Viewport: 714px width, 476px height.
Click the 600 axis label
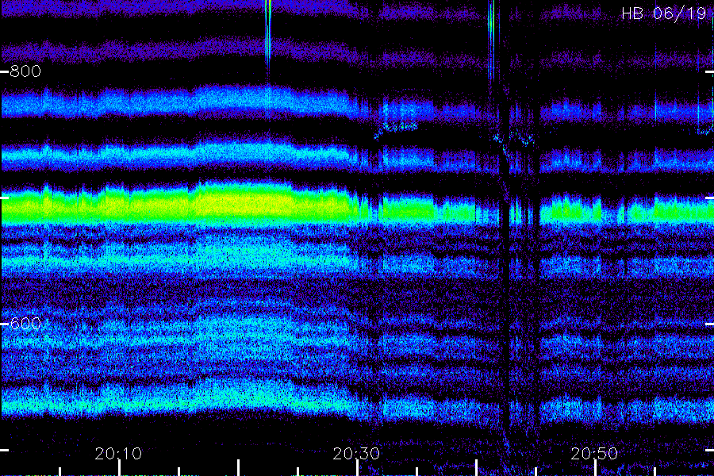[25, 324]
